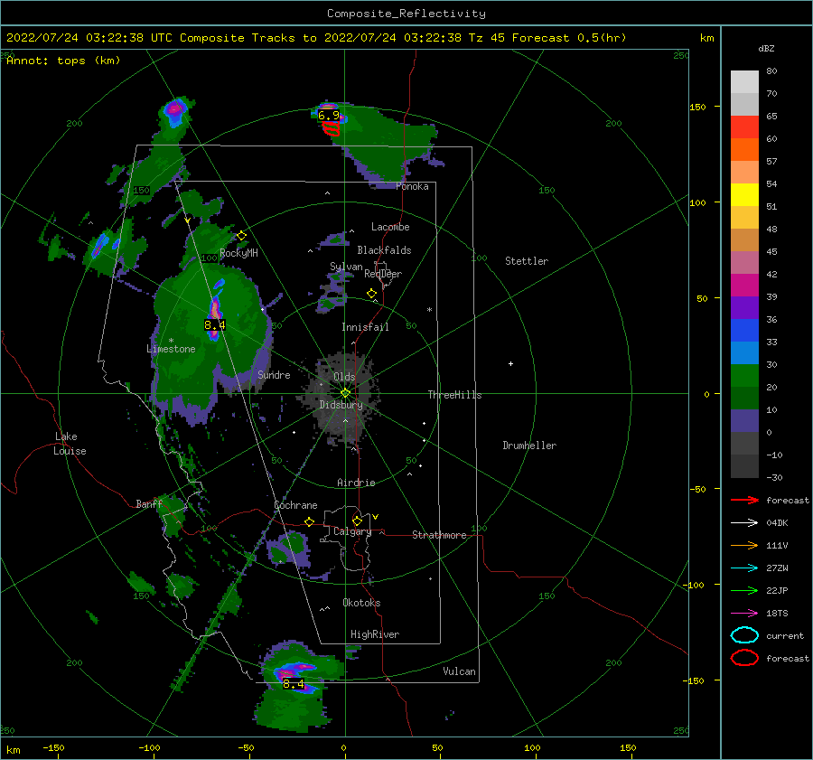The image size is (813, 760).
Task: Click the Sundre town label
Action: [x=274, y=374]
